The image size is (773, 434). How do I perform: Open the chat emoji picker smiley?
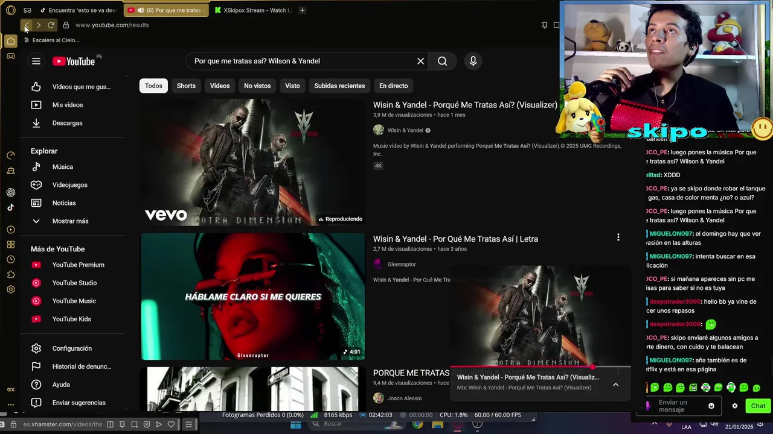pos(711,406)
